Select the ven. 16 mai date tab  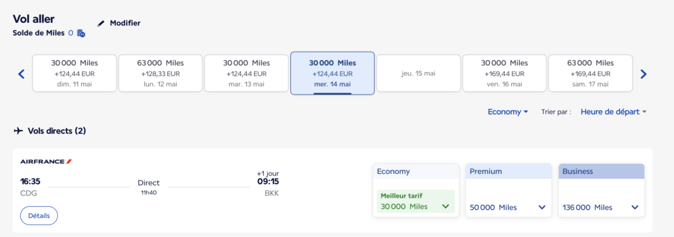(504, 74)
